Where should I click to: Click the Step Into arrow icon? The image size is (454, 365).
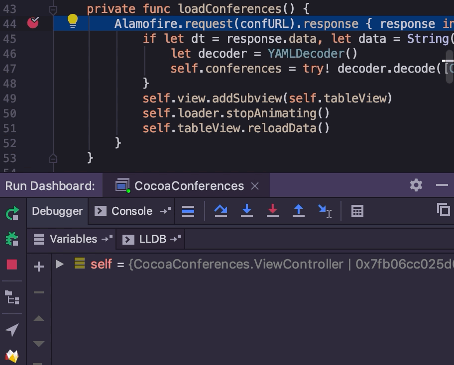247,211
